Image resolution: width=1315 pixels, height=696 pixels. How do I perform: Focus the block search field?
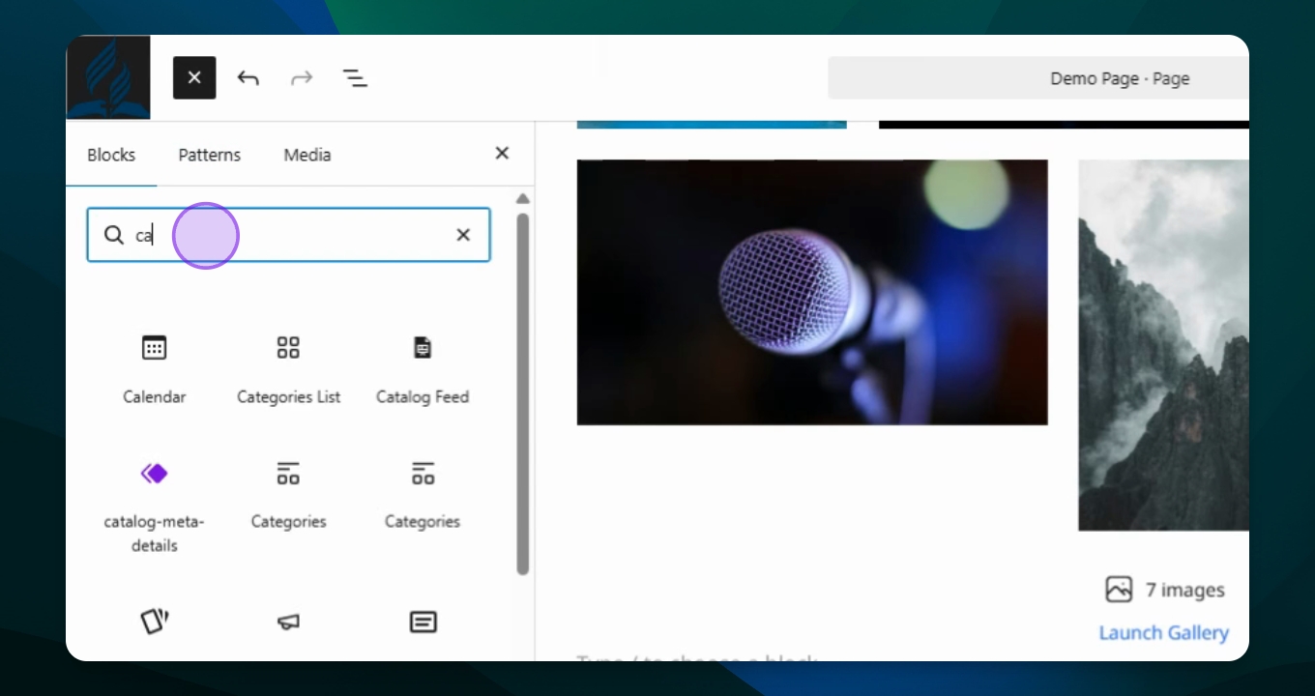pyautogui.click(x=288, y=235)
